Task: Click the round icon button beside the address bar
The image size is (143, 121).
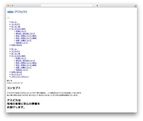Action: tap(97, 6)
